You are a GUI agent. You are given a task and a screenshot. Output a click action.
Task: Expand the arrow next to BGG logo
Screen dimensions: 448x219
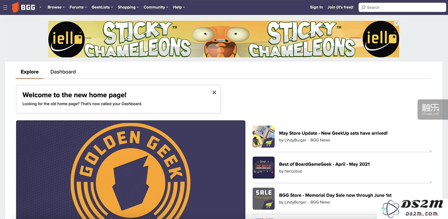40,7
